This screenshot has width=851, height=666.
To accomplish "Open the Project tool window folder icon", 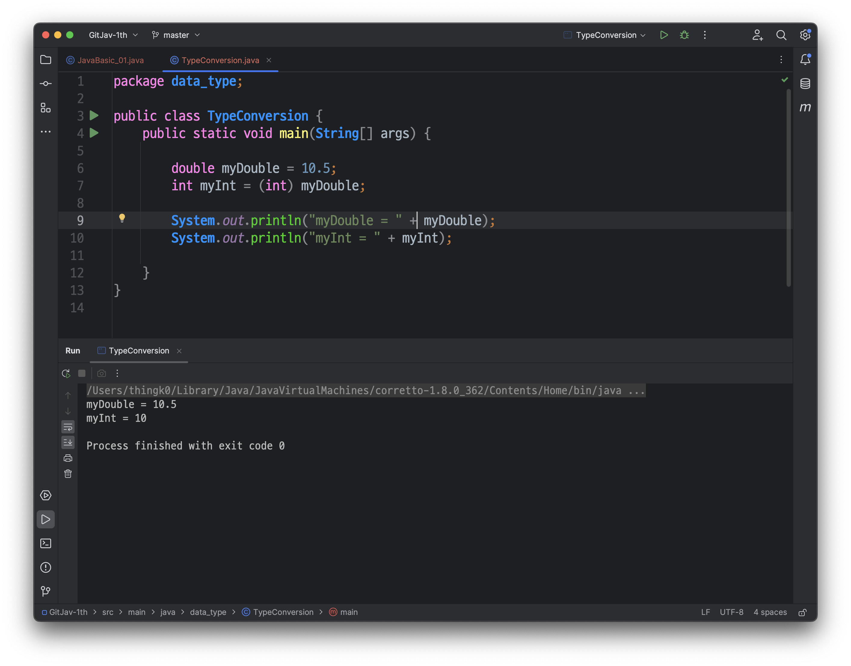I will [46, 60].
